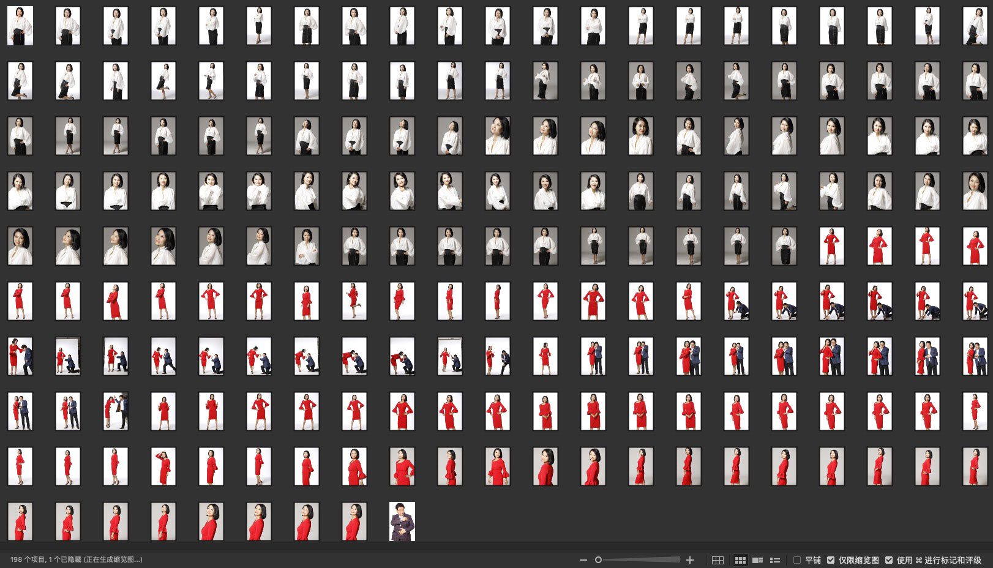Click the thumbnail size slider handle

click(x=598, y=560)
